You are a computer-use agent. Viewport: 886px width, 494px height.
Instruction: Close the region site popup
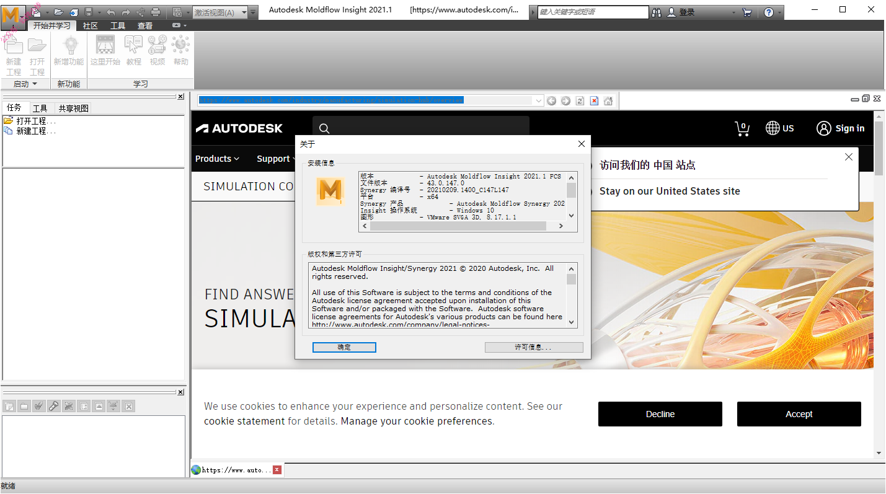click(x=849, y=157)
